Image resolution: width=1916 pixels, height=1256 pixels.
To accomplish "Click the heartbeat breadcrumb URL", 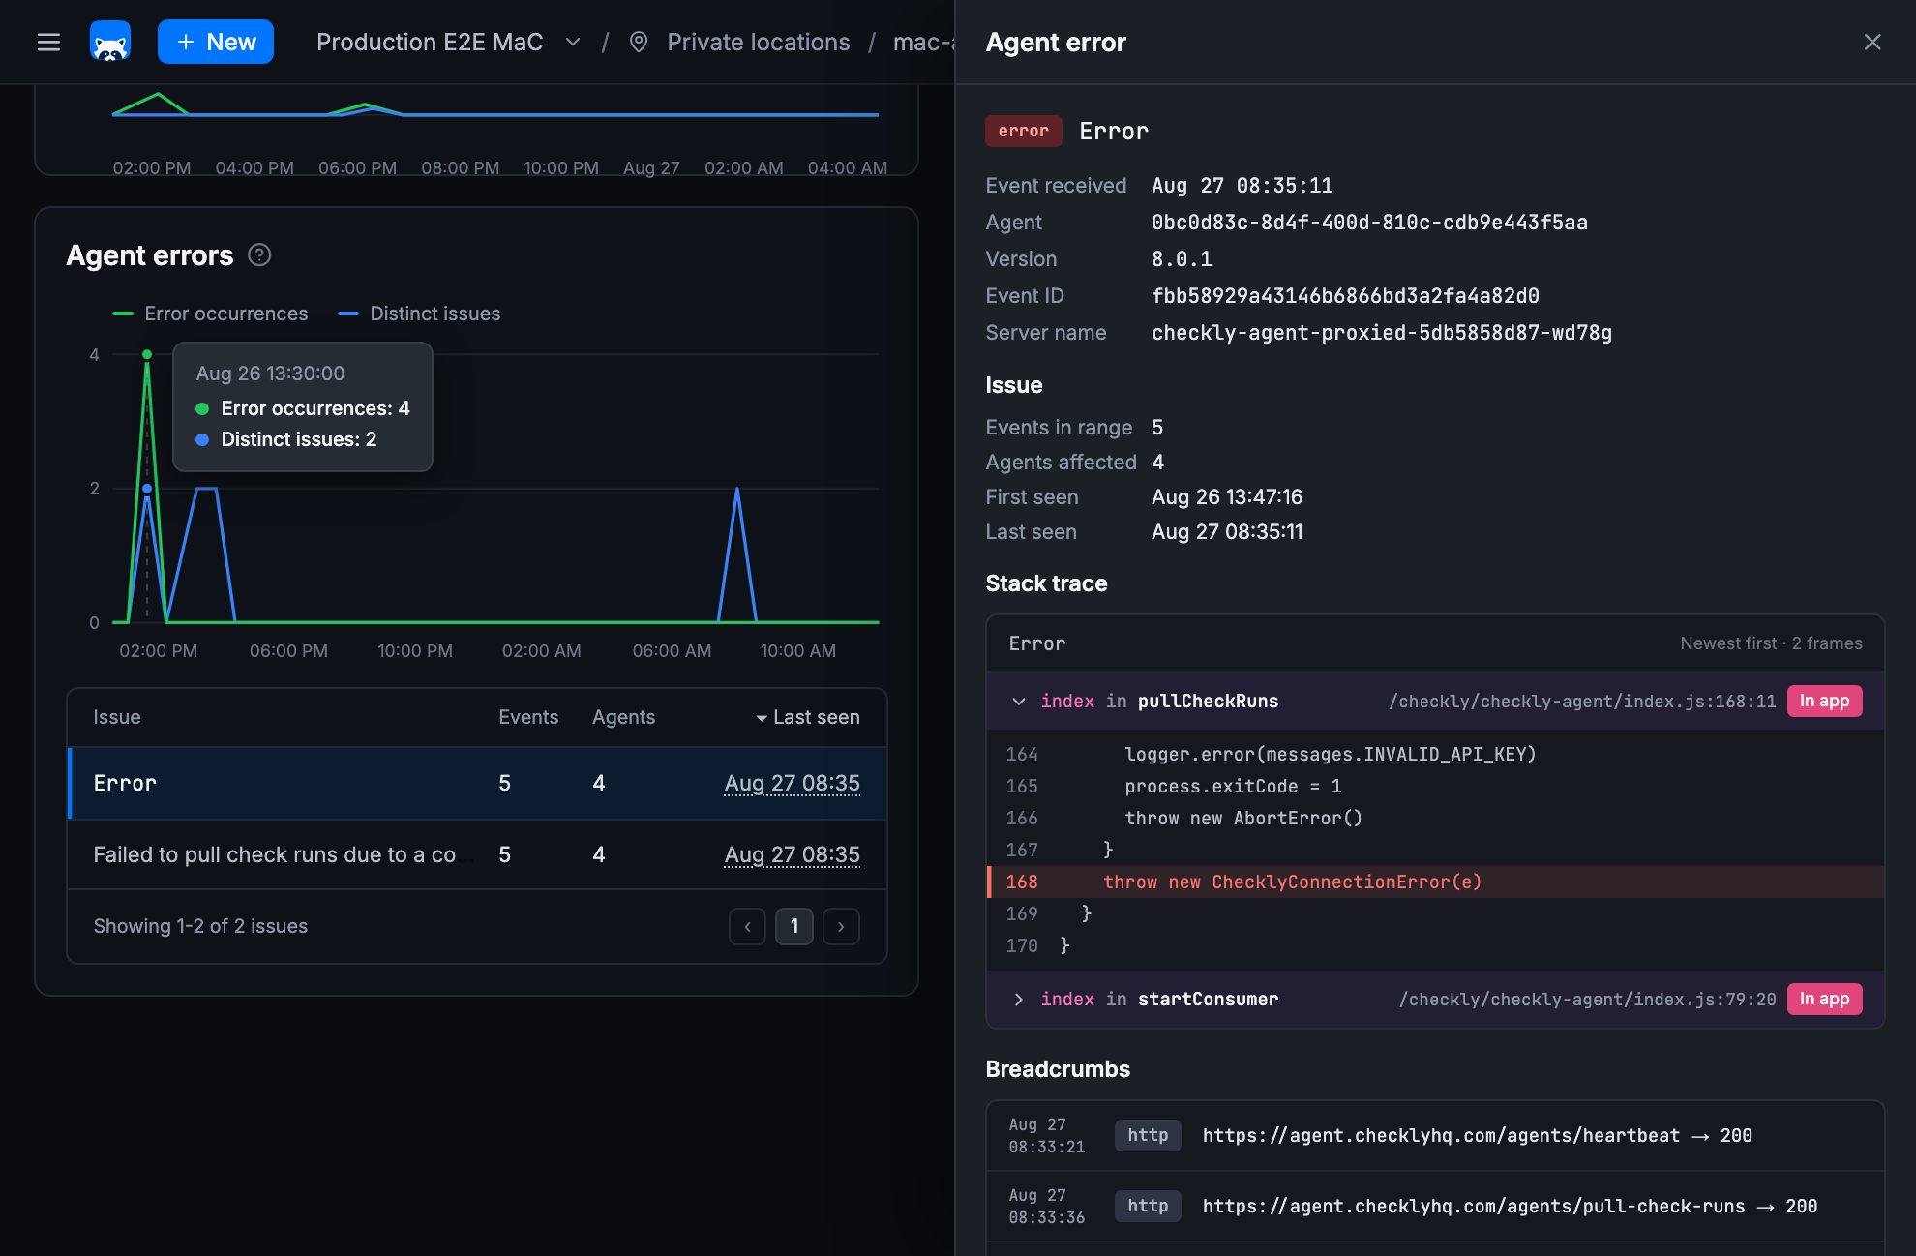I will [1441, 1135].
